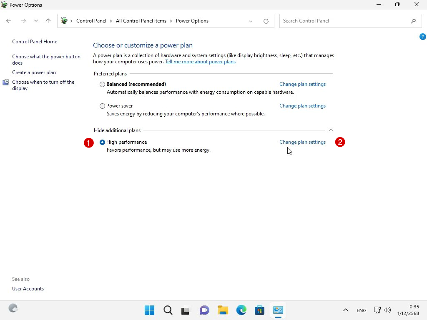Open the Windows Start menu
This screenshot has width=427, height=320.
point(149,310)
